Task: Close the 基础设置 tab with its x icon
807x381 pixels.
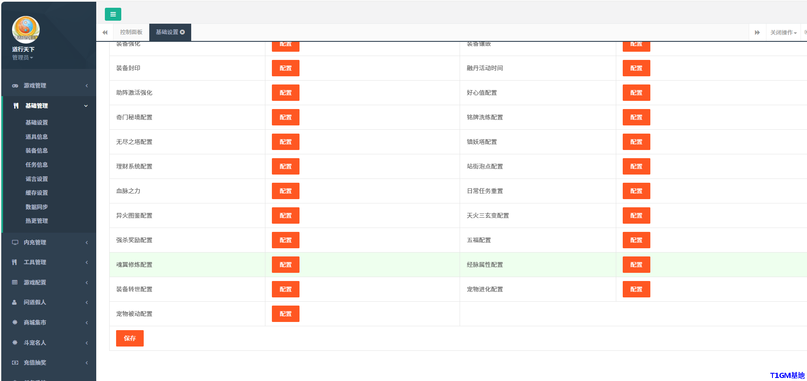Action: tap(183, 32)
